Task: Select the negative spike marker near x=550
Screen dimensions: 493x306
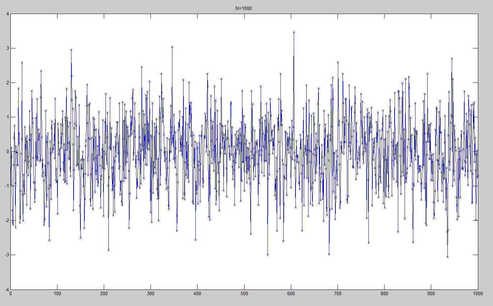Action: [x=268, y=254]
